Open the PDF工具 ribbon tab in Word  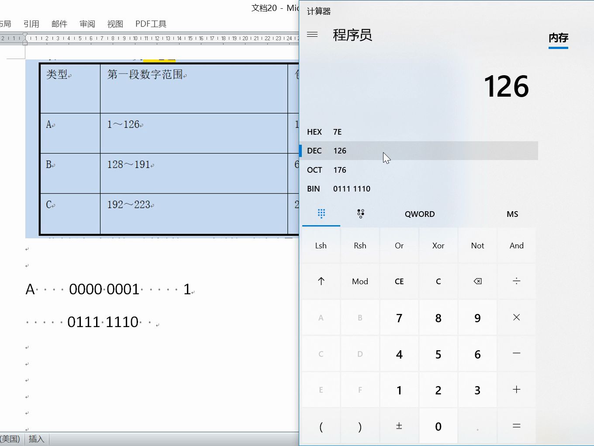coord(151,24)
